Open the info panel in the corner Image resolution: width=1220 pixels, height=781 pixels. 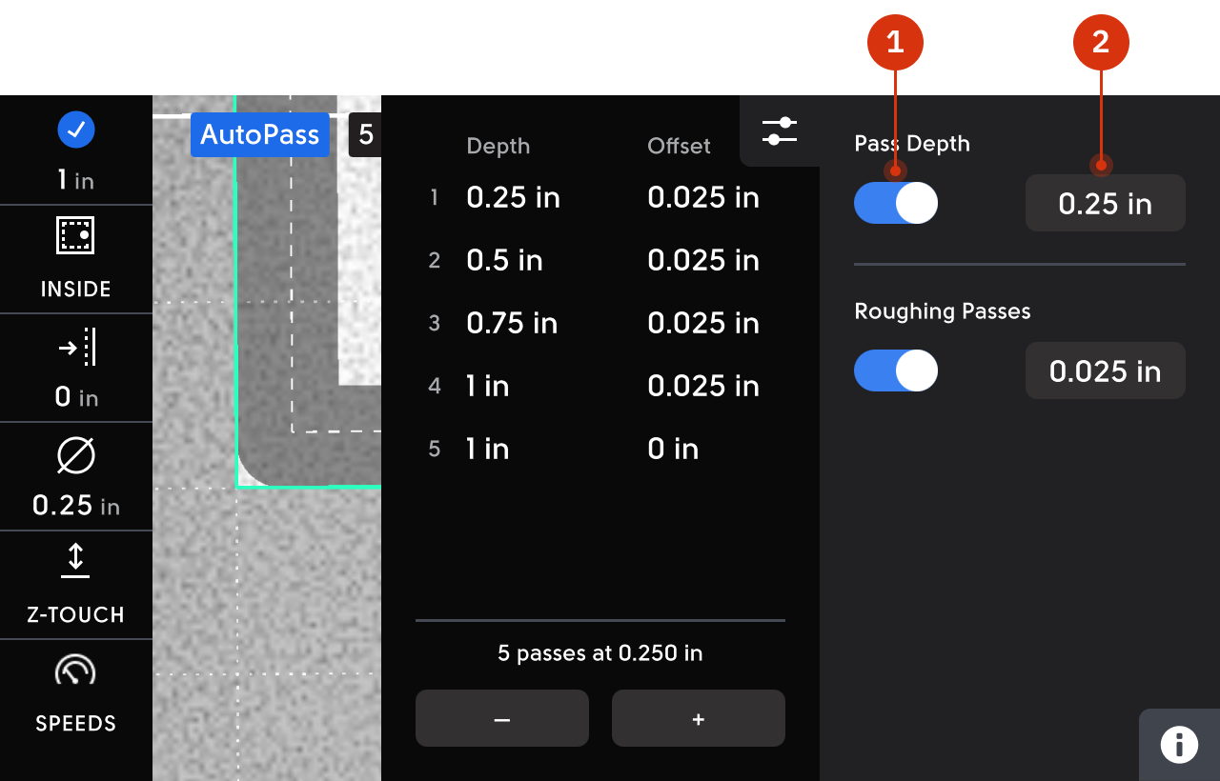click(x=1179, y=745)
